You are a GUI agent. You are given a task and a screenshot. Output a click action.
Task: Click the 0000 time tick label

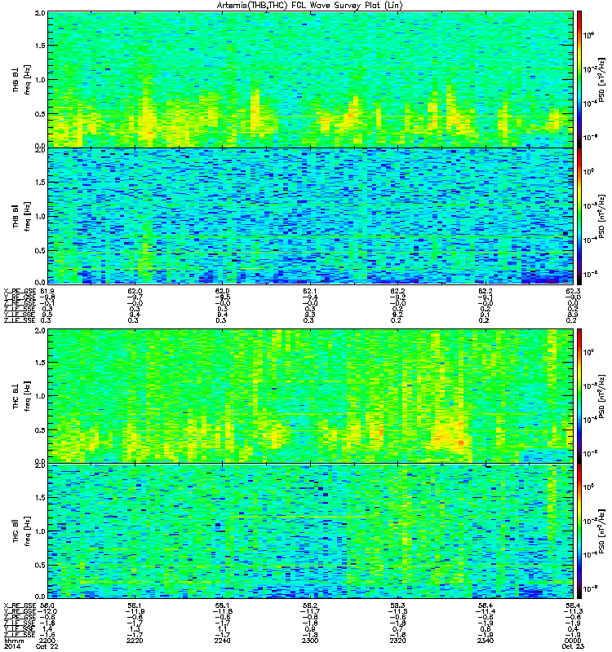pyautogui.click(x=573, y=641)
